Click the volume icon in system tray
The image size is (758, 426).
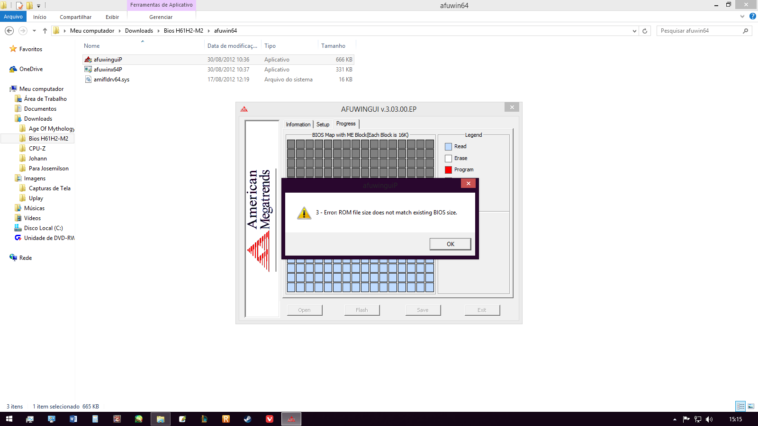709,419
